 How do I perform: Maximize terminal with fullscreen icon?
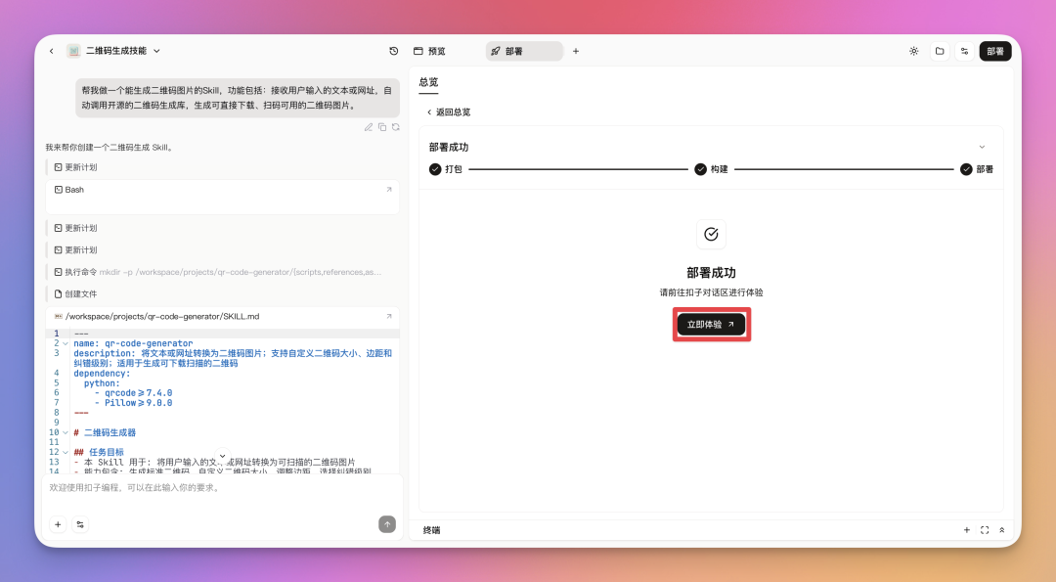(x=985, y=531)
